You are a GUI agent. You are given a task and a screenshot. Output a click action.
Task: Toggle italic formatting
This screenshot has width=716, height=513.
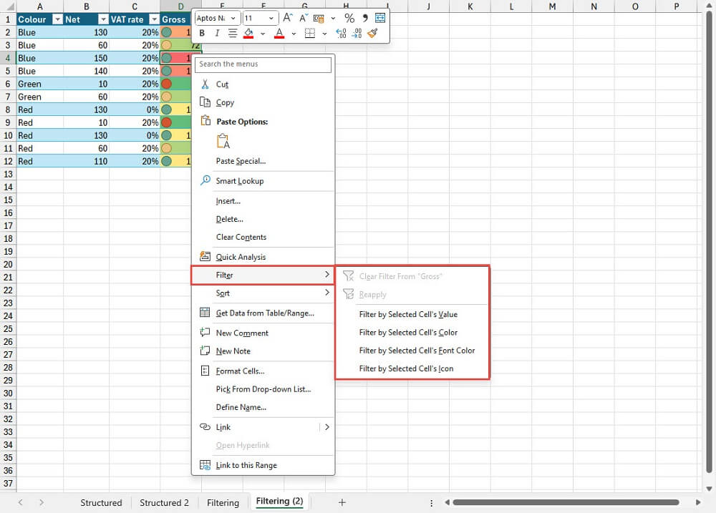[x=217, y=32]
